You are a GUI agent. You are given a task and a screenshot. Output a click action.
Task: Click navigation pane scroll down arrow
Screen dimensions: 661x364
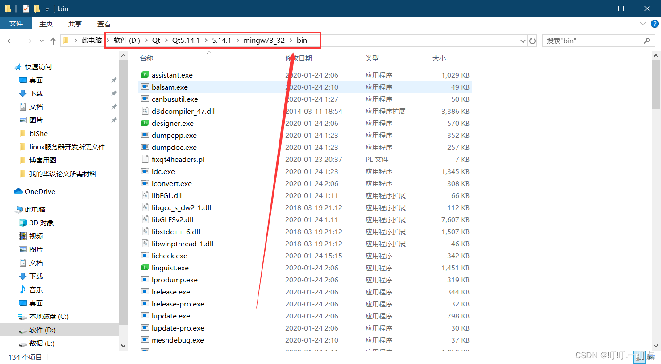[124, 346]
